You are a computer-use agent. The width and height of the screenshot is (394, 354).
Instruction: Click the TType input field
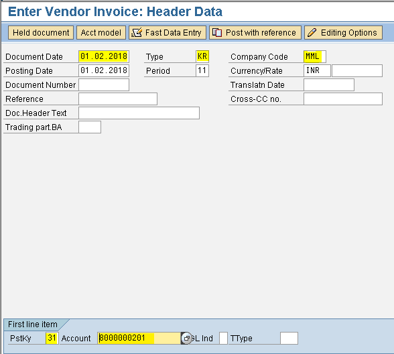click(289, 338)
